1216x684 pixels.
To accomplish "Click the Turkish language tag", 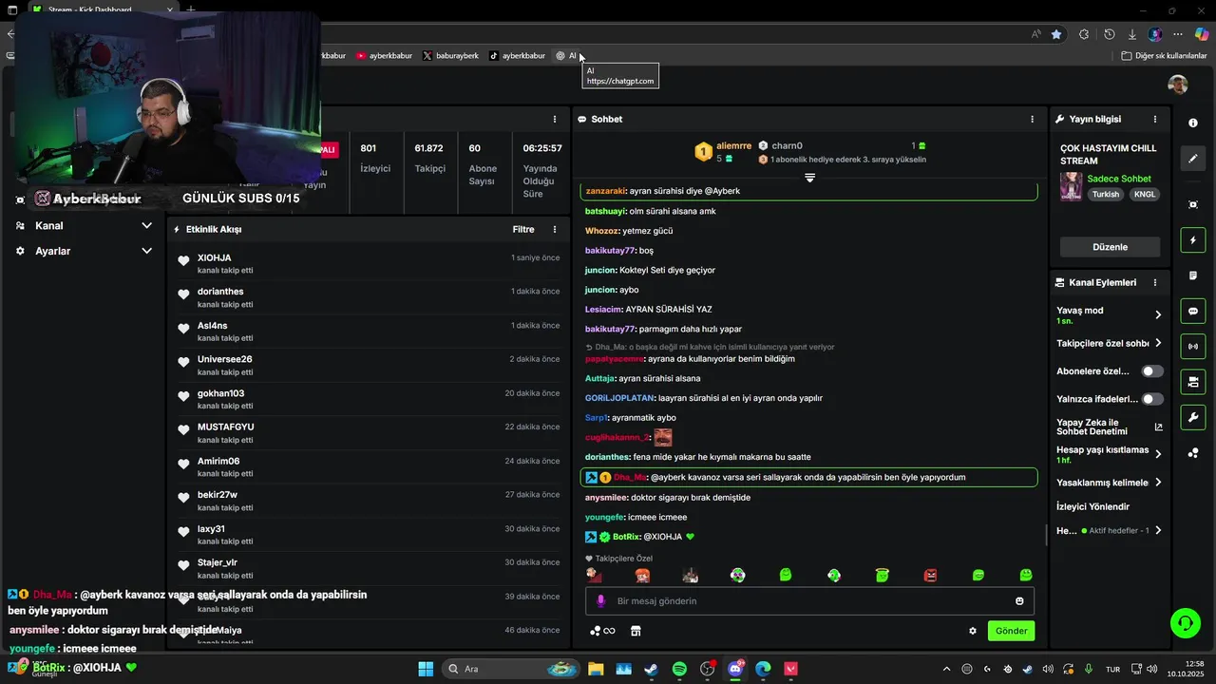I will point(1106,194).
